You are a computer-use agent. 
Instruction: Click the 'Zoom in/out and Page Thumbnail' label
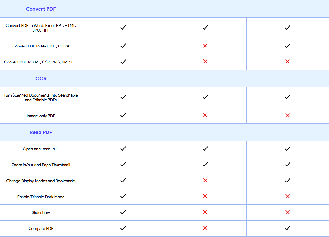coord(41,165)
